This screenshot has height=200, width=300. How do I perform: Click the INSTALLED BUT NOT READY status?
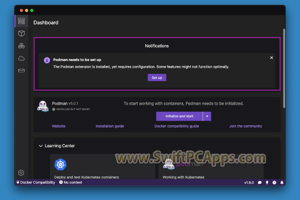(x=71, y=109)
